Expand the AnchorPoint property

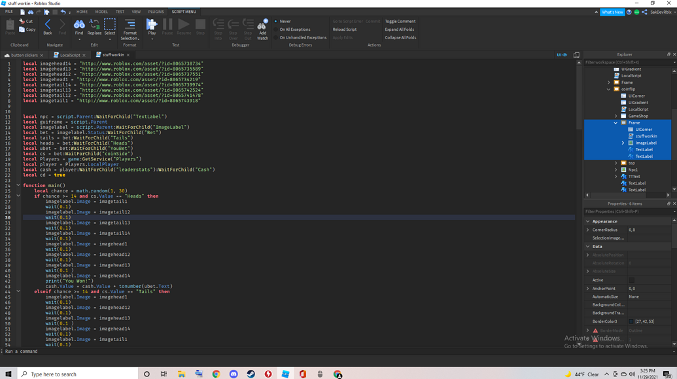[x=587, y=288]
